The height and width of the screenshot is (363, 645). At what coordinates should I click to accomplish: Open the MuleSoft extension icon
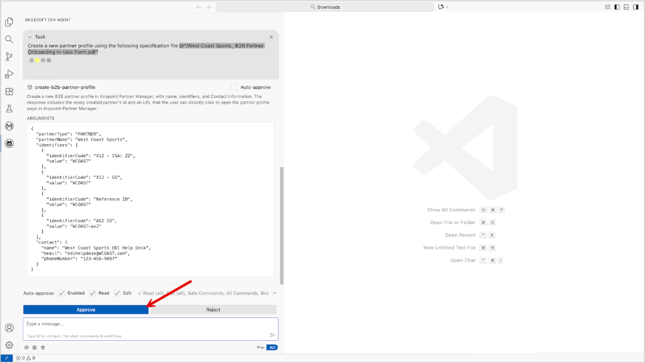click(x=9, y=126)
